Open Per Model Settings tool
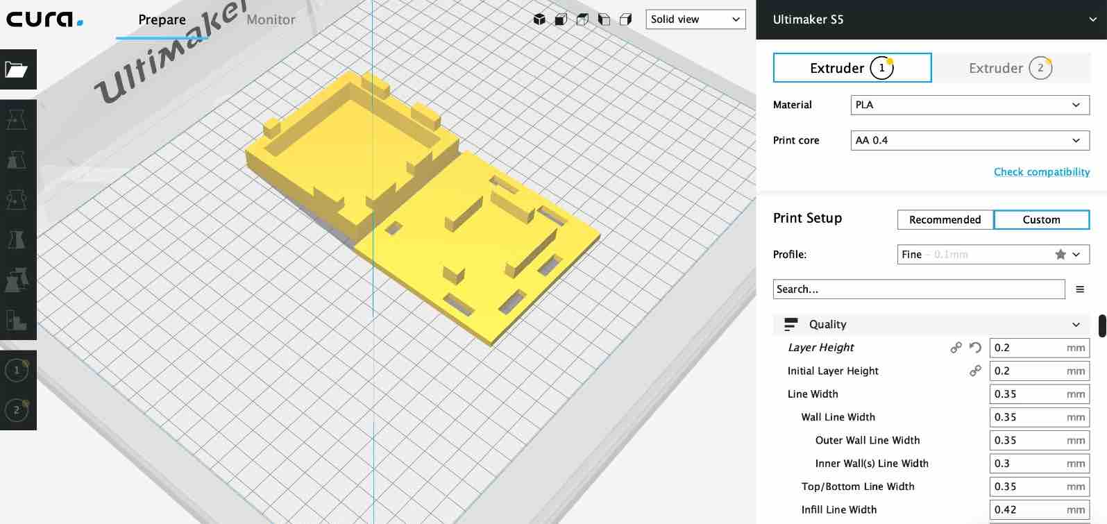Image resolution: width=1107 pixels, height=524 pixels. 17,280
